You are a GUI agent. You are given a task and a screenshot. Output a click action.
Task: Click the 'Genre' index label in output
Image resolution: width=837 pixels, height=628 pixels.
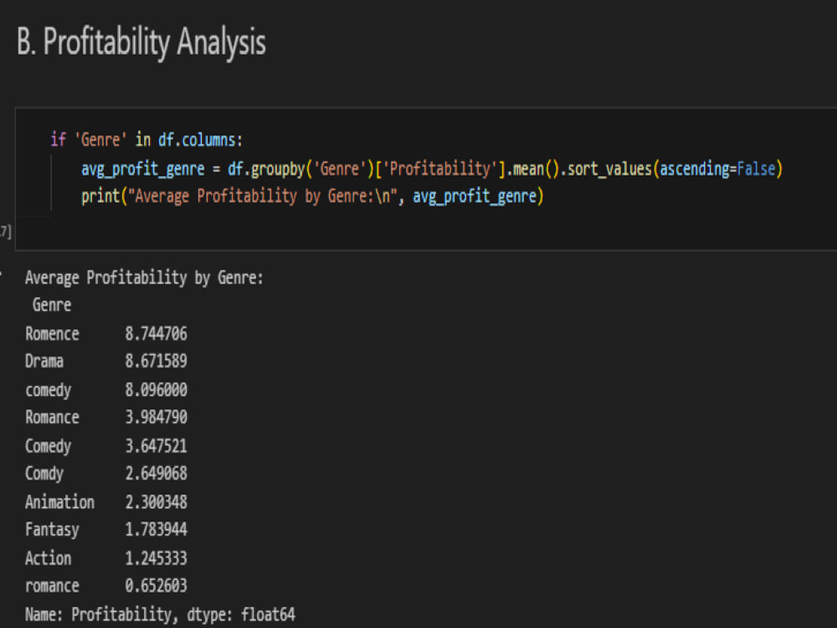[x=52, y=305]
